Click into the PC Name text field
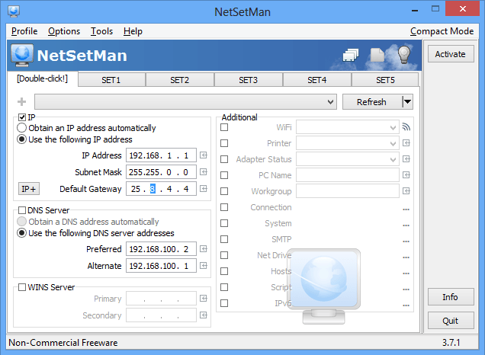 tap(348, 175)
